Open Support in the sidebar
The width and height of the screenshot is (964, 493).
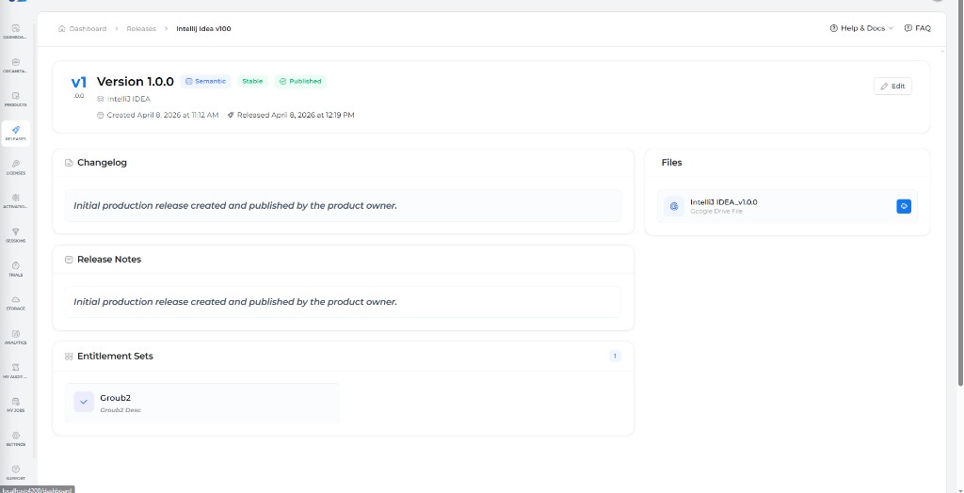tap(16, 472)
